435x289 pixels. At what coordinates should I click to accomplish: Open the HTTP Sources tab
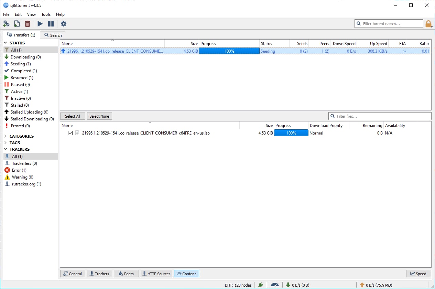(x=156, y=274)
